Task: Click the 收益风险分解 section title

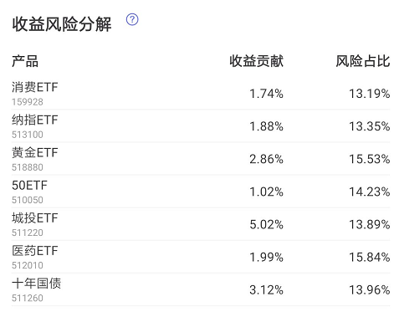Action: click(x=62, y=24)
